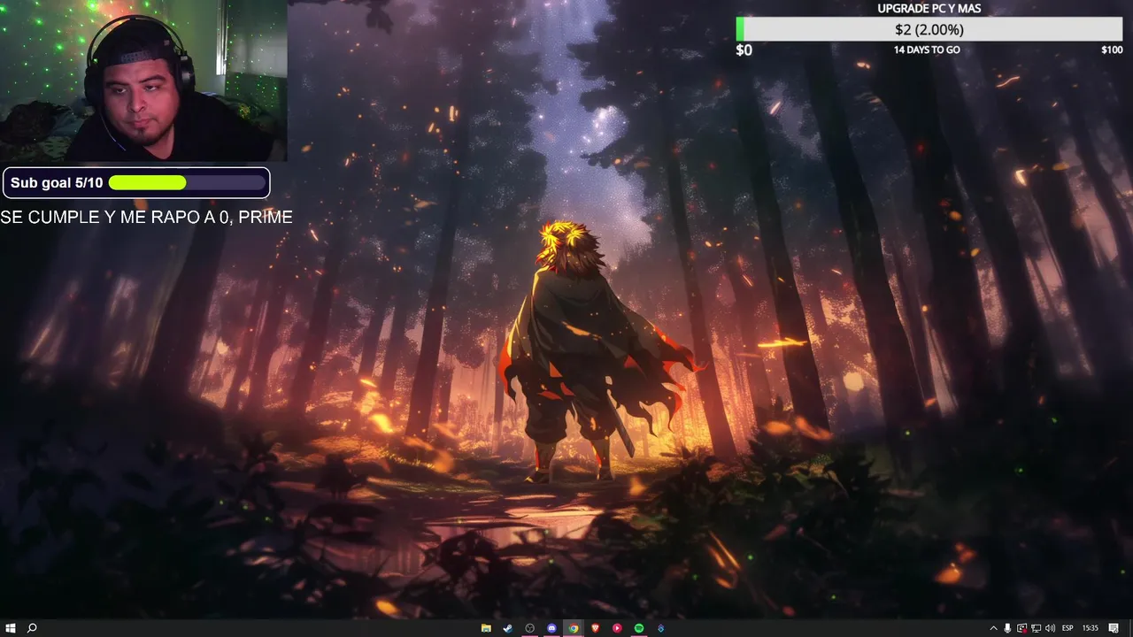The height and width of the screenshot is (637, 1133).
Task: Switch to Google Chrome in taskbar
Action: pyautogui.click(x=574, y=628)
